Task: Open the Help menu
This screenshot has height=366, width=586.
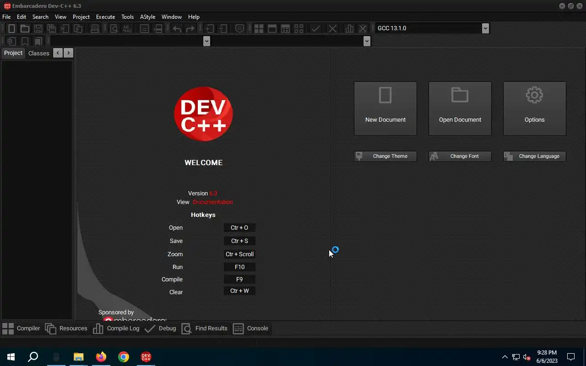Action: click(x=194, y=17)
